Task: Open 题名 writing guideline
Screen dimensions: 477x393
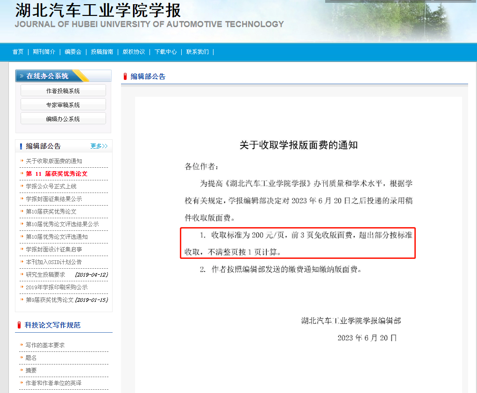Action: (31, 357)
